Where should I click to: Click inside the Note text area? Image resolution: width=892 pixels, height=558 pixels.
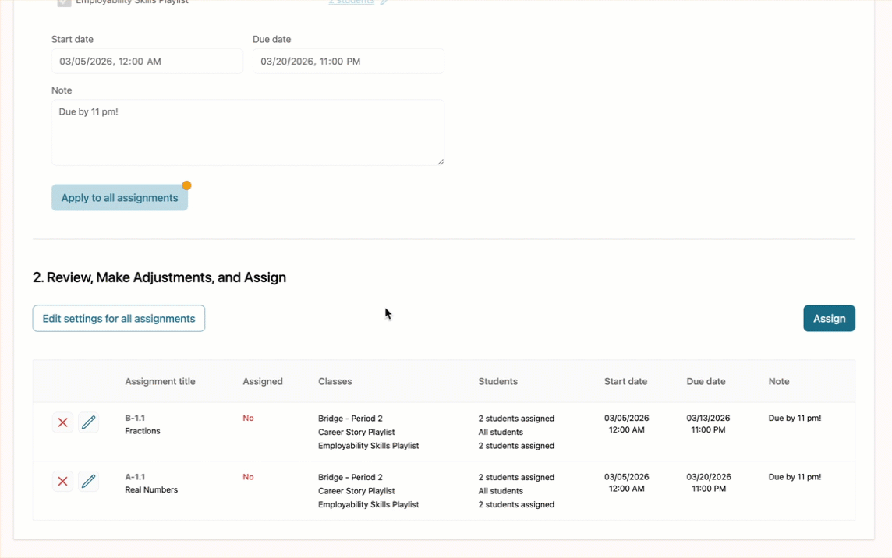point(247,131)
